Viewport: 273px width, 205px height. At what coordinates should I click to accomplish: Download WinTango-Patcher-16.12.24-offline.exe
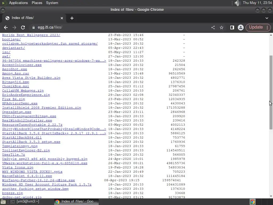click(38, 180)
